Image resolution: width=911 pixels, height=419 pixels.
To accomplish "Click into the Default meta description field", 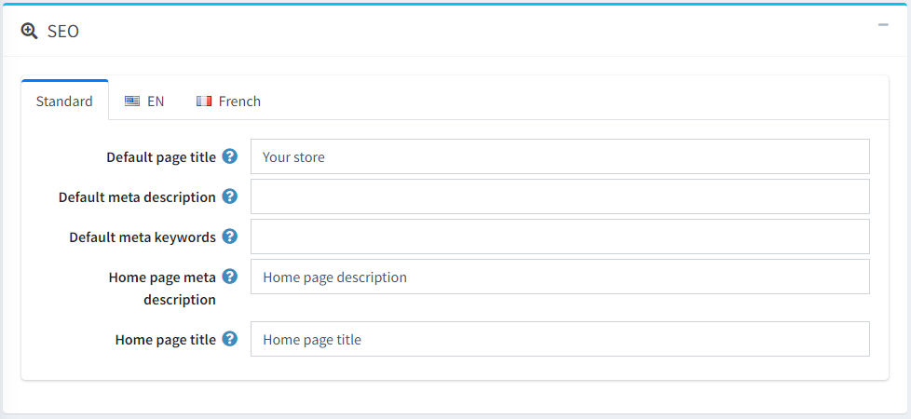I will coord(559,196).
